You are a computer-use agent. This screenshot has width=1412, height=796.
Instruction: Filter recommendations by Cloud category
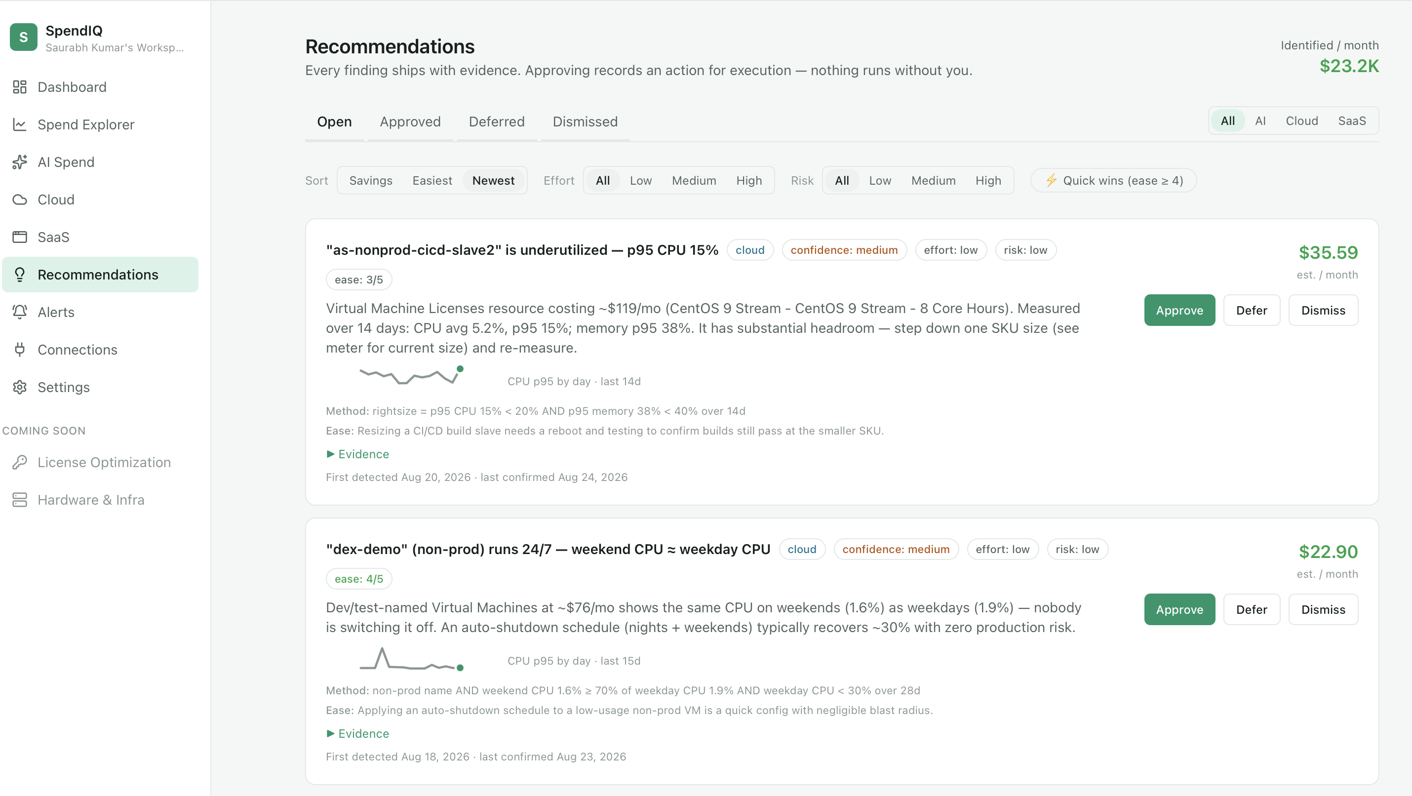click(x=1302, y=120)
